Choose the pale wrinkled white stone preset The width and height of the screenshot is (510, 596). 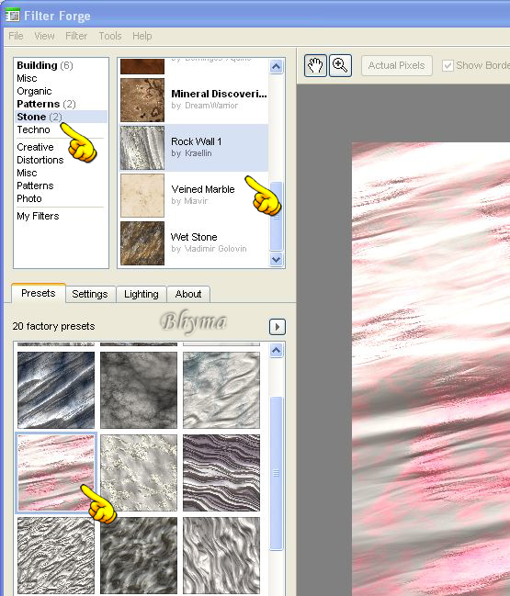pyautogui.click(x=221, y=390)
